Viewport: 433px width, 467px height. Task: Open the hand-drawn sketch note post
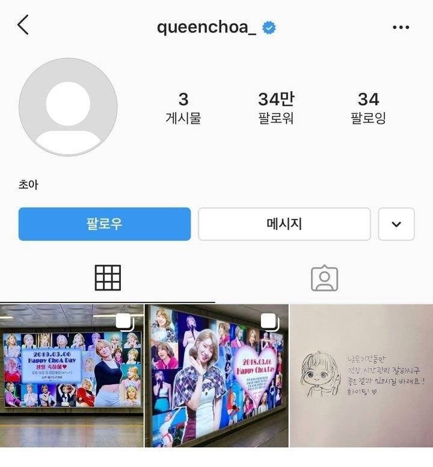pos(361,376)
